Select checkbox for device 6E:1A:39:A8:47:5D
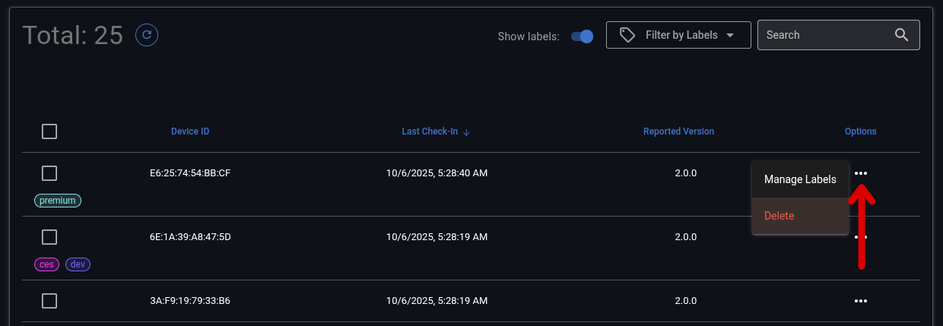Image resolution: width=943 pixels, height=326 pixels. pyautogui.click(x=49, y=237)
